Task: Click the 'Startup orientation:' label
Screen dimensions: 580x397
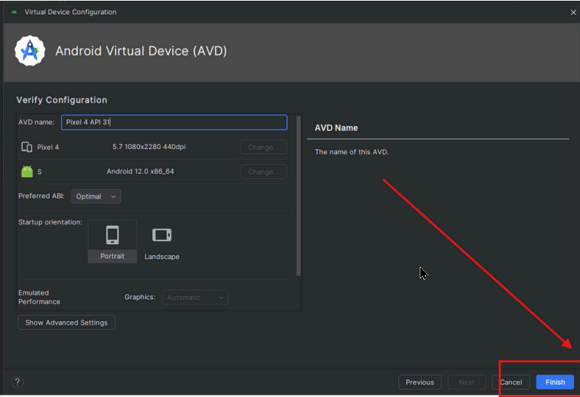Action: (x=50, y=222)
